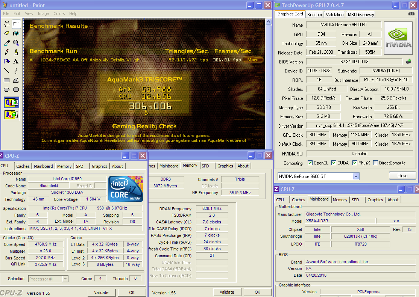Screen dimensions: 419x297
Task: Open the File menu in Paint
Action: tap(6, 14)
